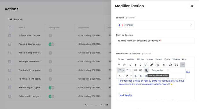The image size is (199, 109).
Task: Collapse the more-options ellipsis toolbar
Action: click(x=183, y=65)
